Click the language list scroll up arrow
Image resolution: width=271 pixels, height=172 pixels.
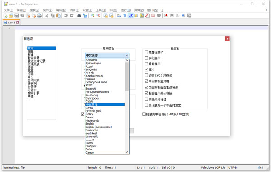[x=127, y=60]
